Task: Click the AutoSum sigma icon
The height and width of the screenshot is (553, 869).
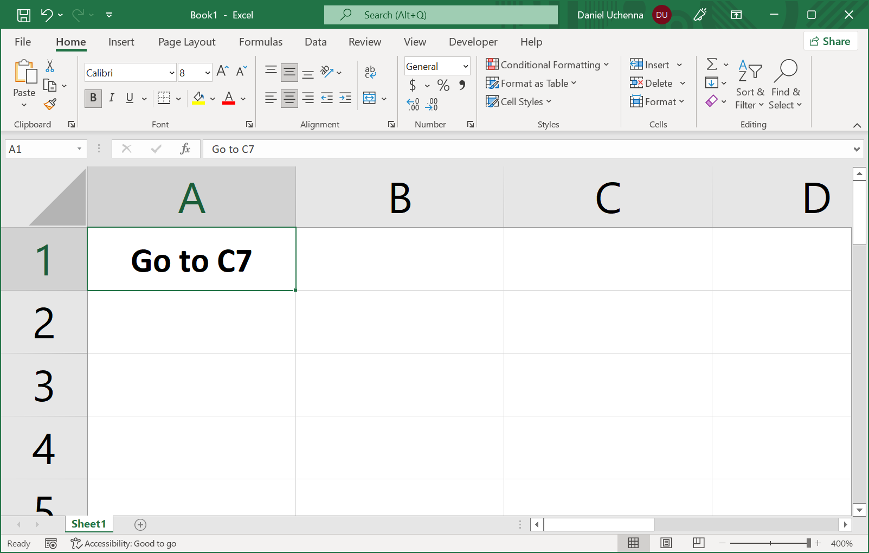Action: pyautogui.click(x=712, y=65)
